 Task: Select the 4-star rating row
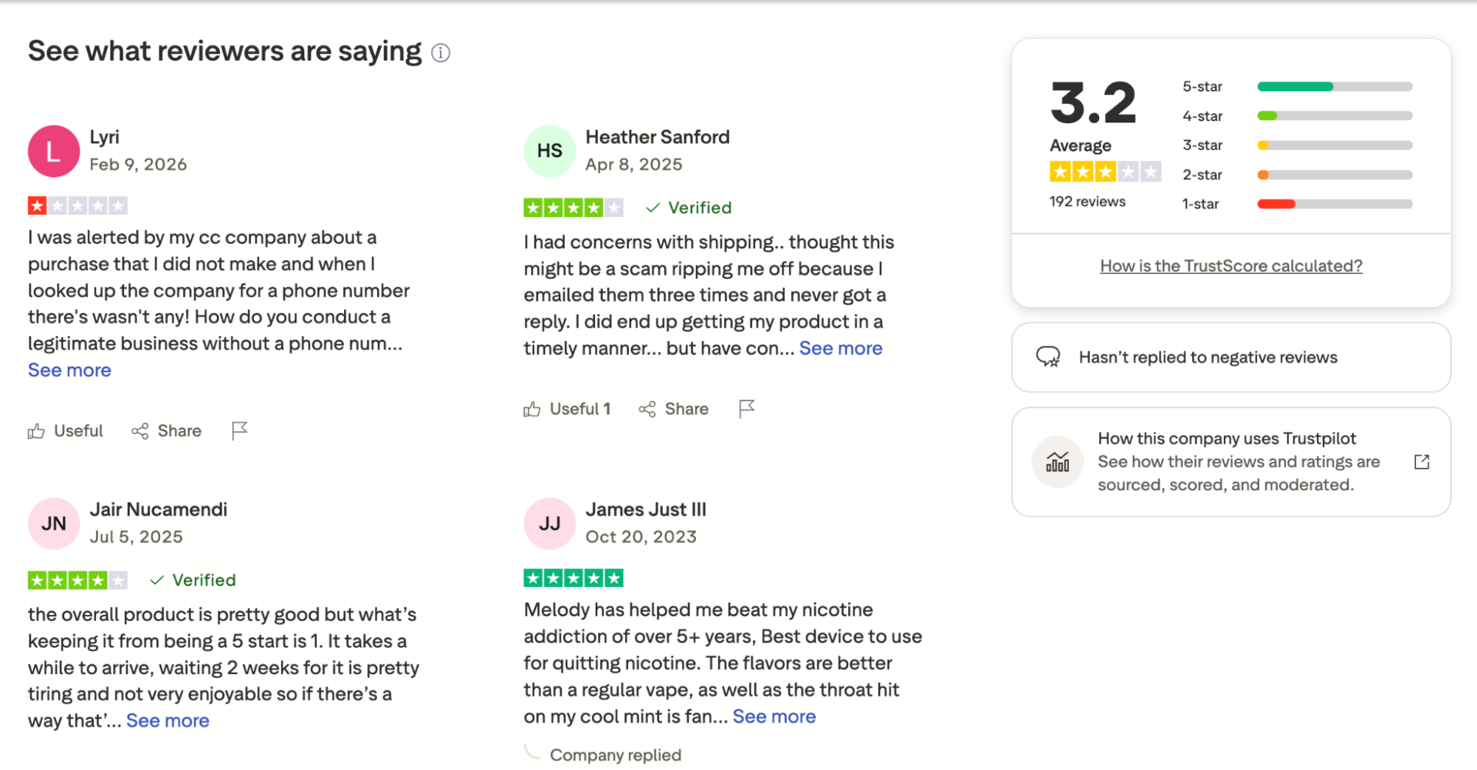(x=1297, y=116)
